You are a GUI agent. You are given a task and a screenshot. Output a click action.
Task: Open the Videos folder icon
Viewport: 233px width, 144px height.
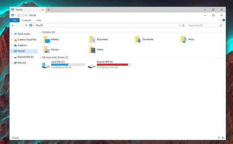[x=92, y=50]
